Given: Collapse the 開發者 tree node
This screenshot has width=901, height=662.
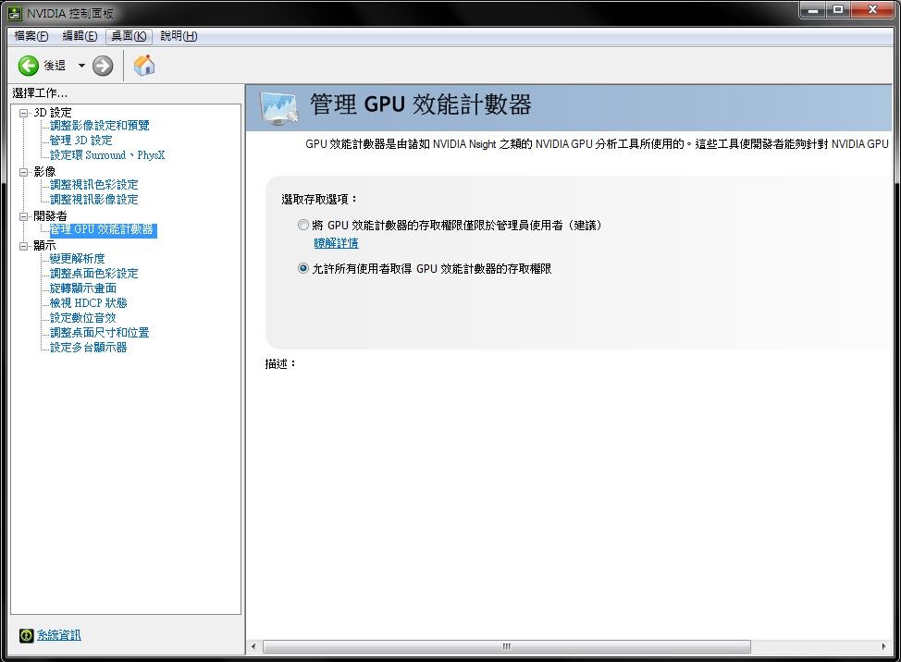Looking at the screenshot, I should click(x=24, y=216).
